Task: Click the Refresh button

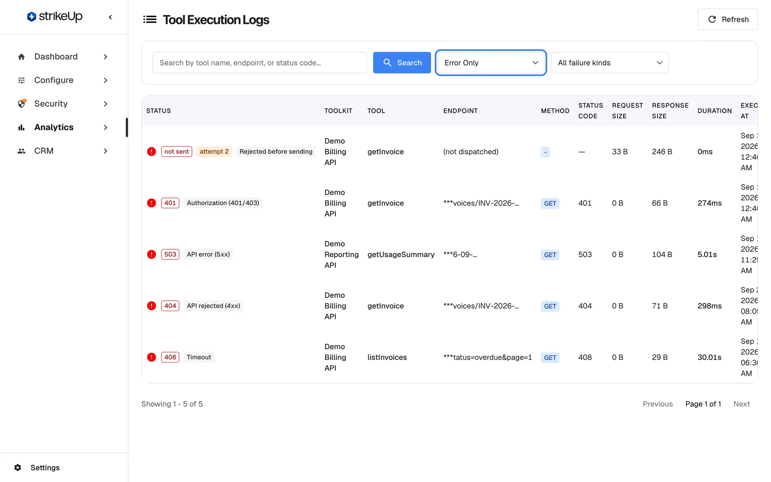Action: 728,19
